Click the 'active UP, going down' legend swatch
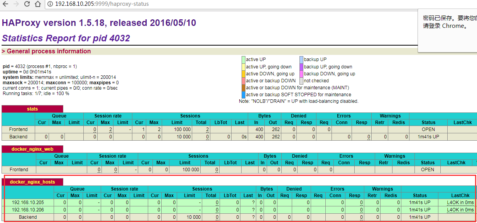Image resolution: width=477 pixels, height=223 pixels. pos(244,67)
